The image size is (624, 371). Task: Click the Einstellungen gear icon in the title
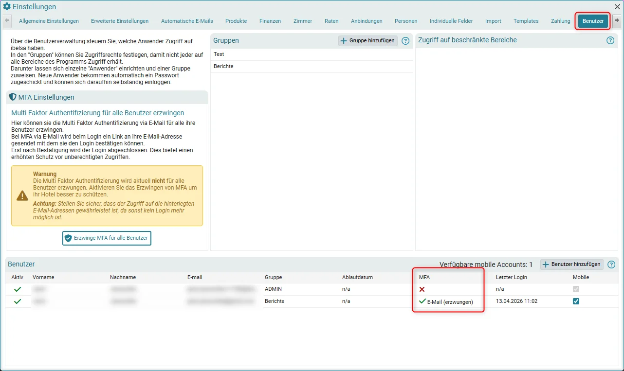click(7, 7)
